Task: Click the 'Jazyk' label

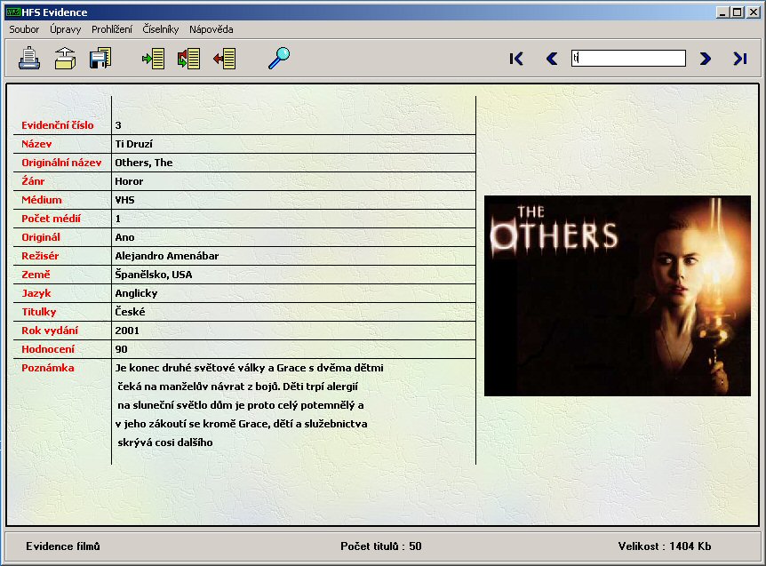Action: (x=36, y=293)
